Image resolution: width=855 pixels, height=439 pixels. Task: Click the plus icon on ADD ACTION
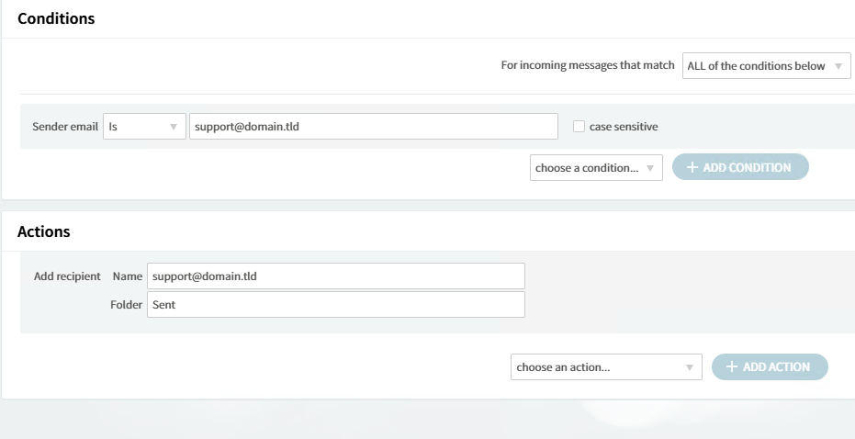coord(732,367)
